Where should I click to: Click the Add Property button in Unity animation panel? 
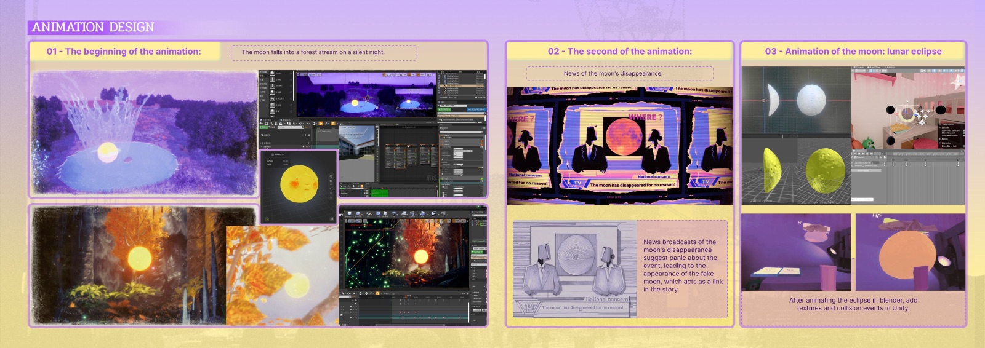pos(866,170)
